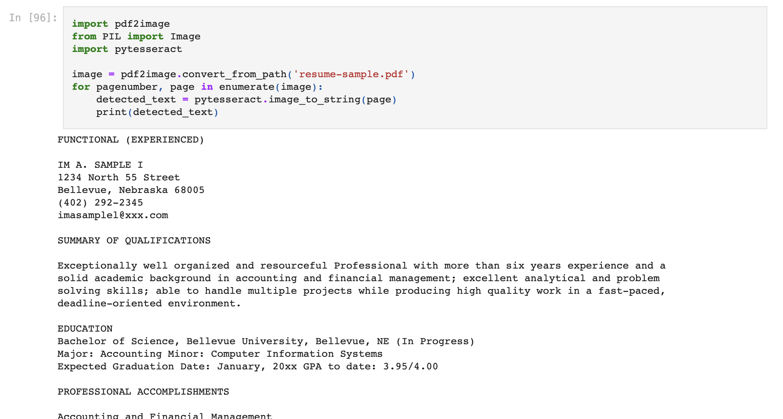The width and height of the screenshot is (783, 419).
Task: Place cursor on 'import pdf2image' line
Action: coord(121,24)
